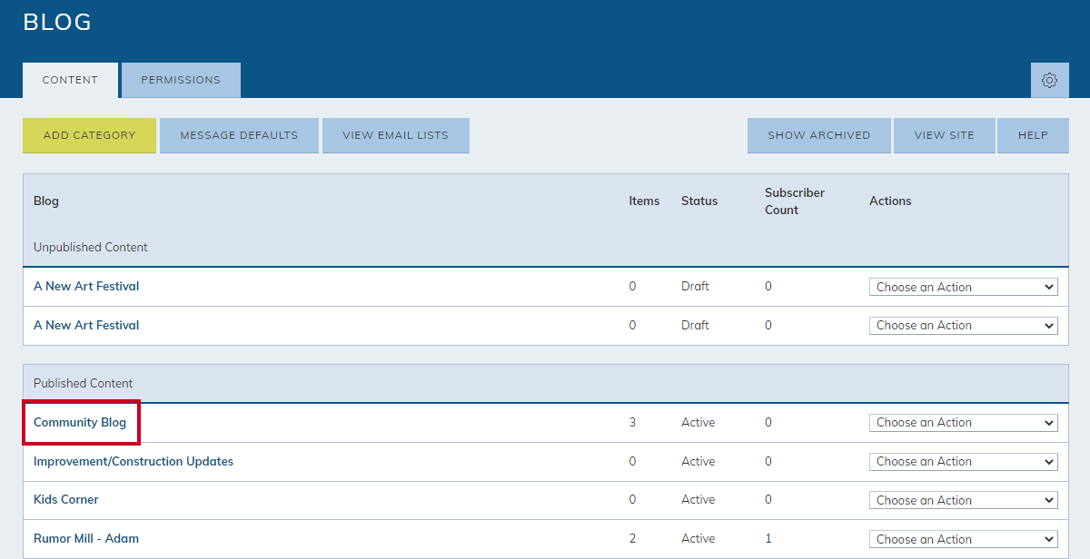Click subscriber count 1 for Rumor Mill
The height and width of the screenshot is (559, 1090).
[768, 538]
